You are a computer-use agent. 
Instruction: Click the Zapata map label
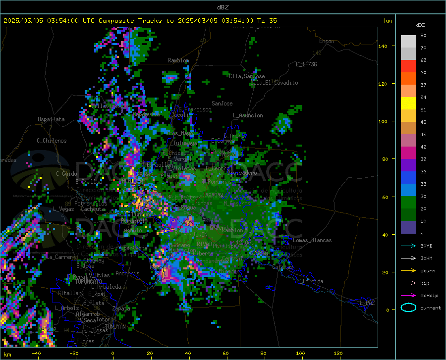click(x=121, y=309)
